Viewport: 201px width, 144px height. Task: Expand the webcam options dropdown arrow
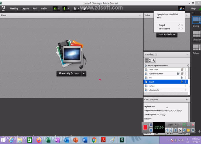[x=79, y=9]
